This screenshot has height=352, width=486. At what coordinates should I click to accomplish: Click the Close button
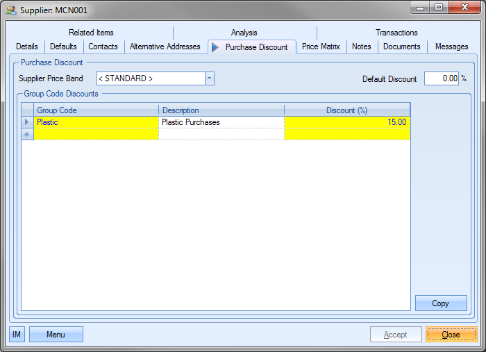tap(451, 335)
